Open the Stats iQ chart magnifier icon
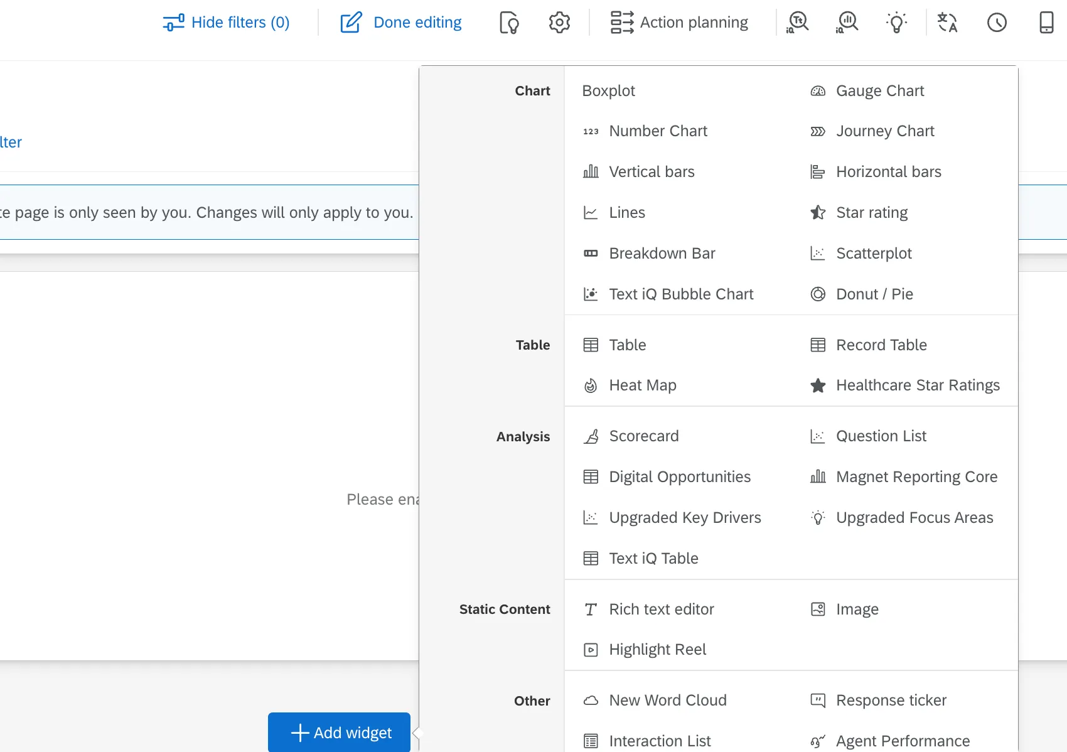 click(x=847, y=23)
